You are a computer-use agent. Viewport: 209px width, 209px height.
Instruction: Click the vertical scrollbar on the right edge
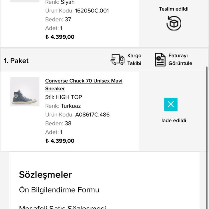tap(207, 109)
